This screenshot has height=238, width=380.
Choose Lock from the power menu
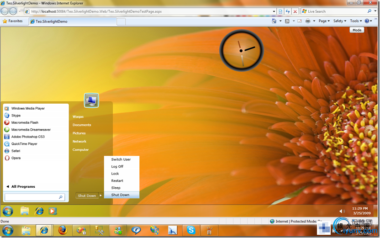pyautogui.click(x=121, y=174)
